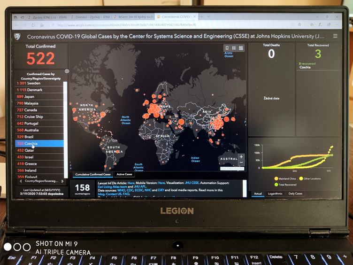
Task: Show tab previews chevron
Action: coord(209,16)
